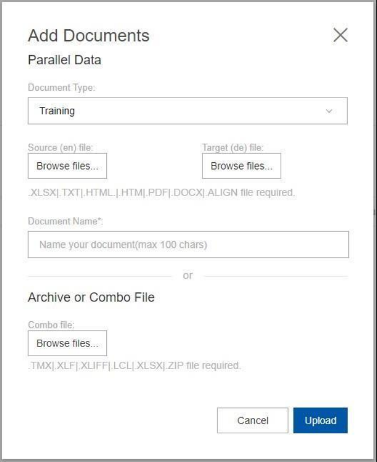Screen dimensions: 377x462
Task: Click the .XLSX|.TXT|.HTML file requirement hint
Action: tap(161, 193)
